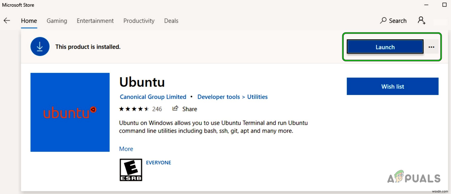Open the More options ellipsis menu
Viewport: 451px width, 194px height.
point(431,47)
